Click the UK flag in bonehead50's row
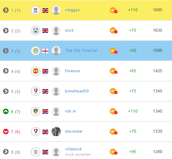 (45, 91)
